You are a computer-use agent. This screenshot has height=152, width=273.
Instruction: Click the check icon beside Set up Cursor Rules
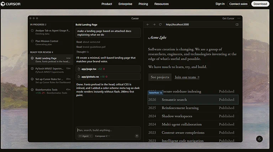click(32, 79)
